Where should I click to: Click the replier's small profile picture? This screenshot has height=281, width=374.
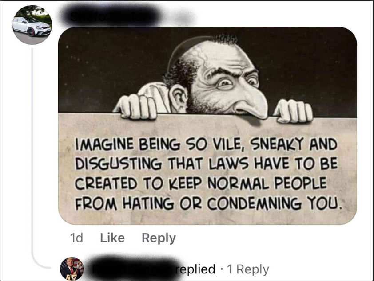coord(72,269)
